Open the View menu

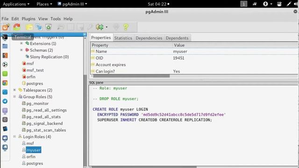point(43,19)
